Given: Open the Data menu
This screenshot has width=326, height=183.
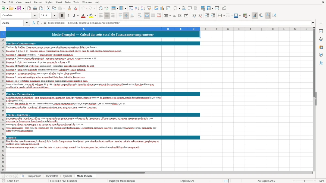Looking at the screenshot, I should 68,2.
